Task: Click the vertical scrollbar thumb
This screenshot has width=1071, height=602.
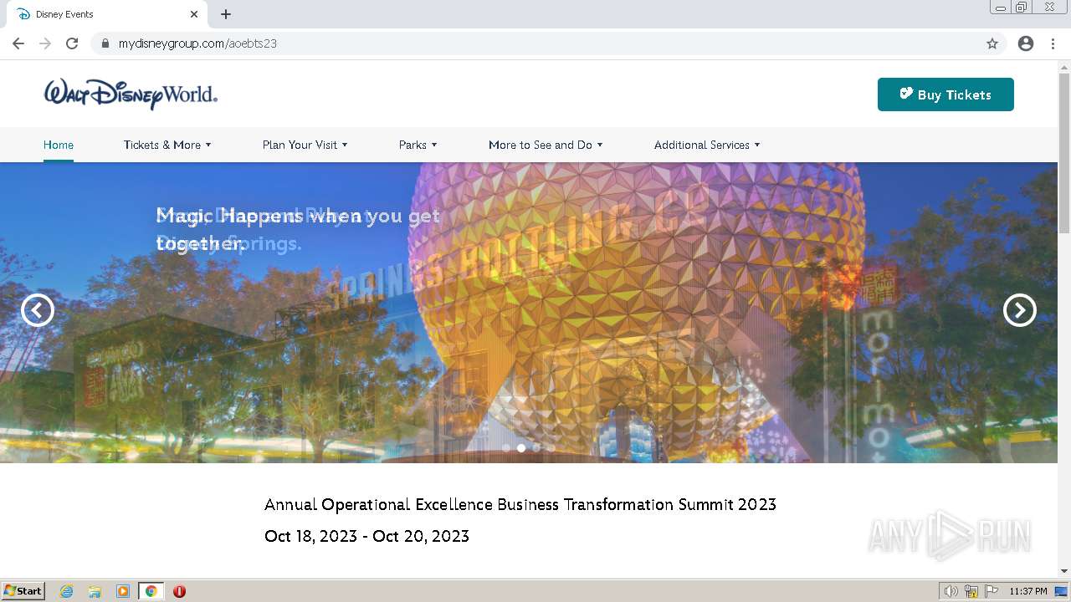Action: pyautogui.click(x=1064, y=153)
